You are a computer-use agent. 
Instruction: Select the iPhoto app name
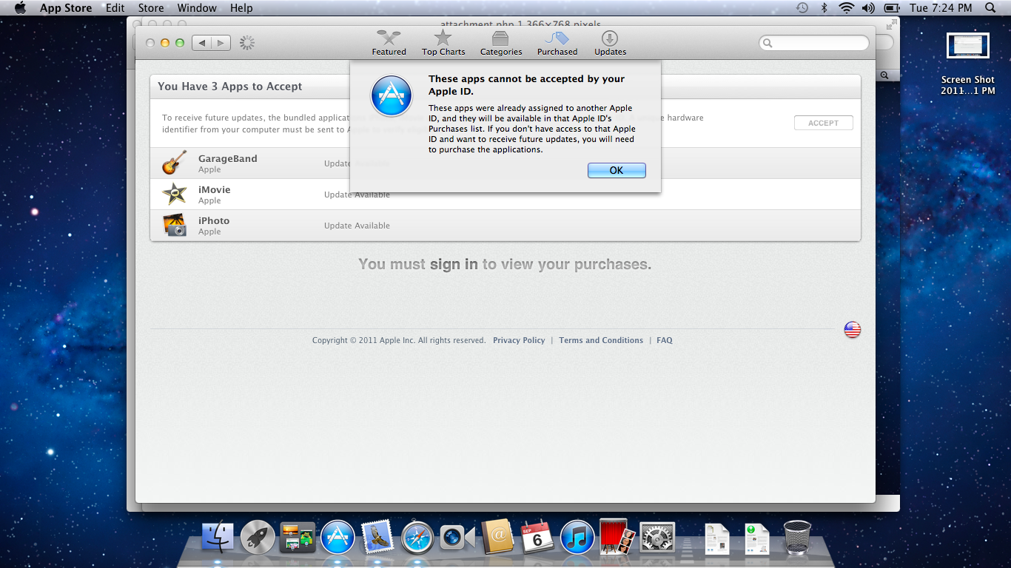214,220
